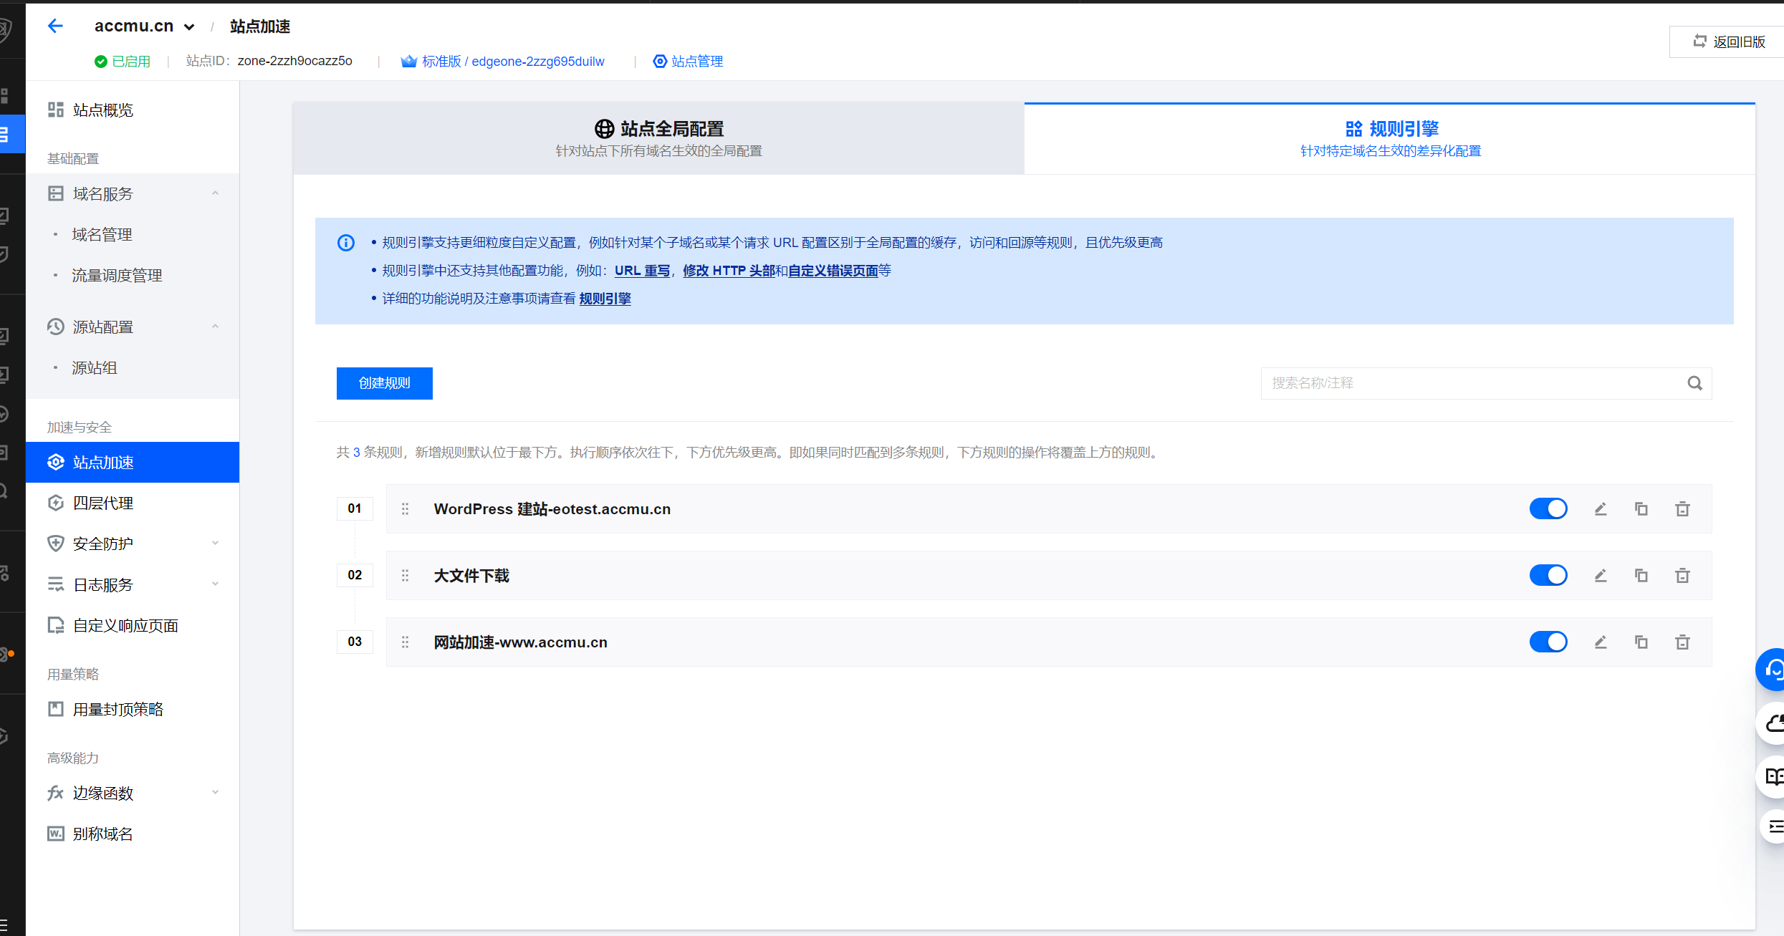Image resolution: width=1784 pixels, height=936 pixels.
Task: Click the info icon in the blue notice
Action: (x=346, y=243)
